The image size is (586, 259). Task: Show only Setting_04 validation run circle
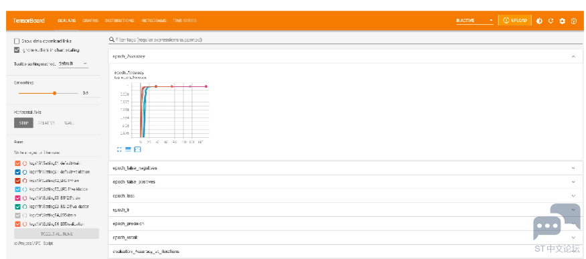pyautogui.click(x=25, y=224)
